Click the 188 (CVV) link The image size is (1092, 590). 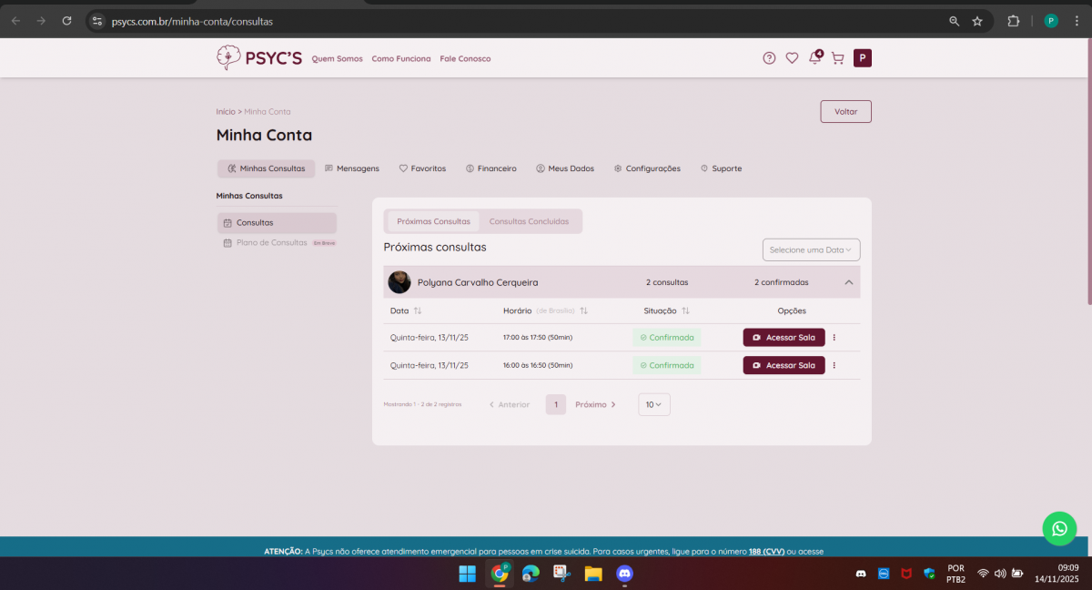coord(766,551)
